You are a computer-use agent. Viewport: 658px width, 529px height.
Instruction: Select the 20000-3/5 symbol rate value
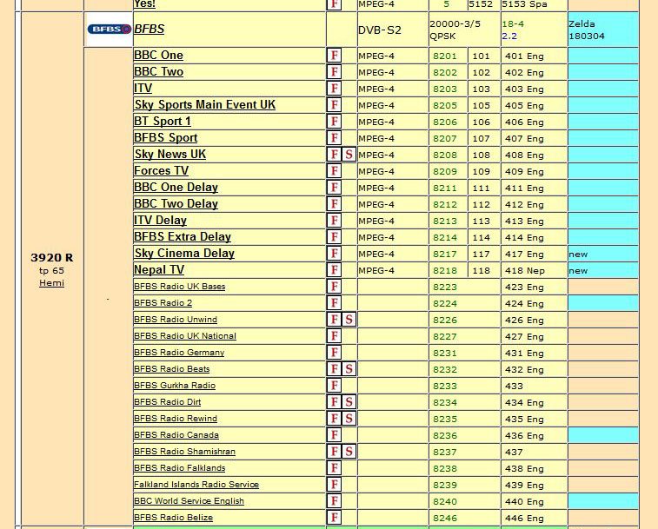455,24
